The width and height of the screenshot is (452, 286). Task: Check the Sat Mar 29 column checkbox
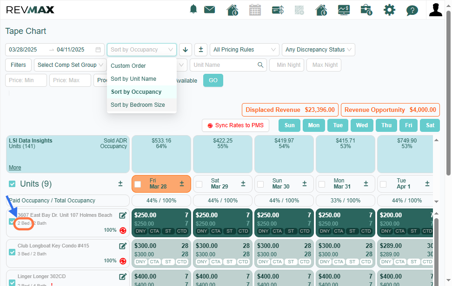(x=199, y=184)
